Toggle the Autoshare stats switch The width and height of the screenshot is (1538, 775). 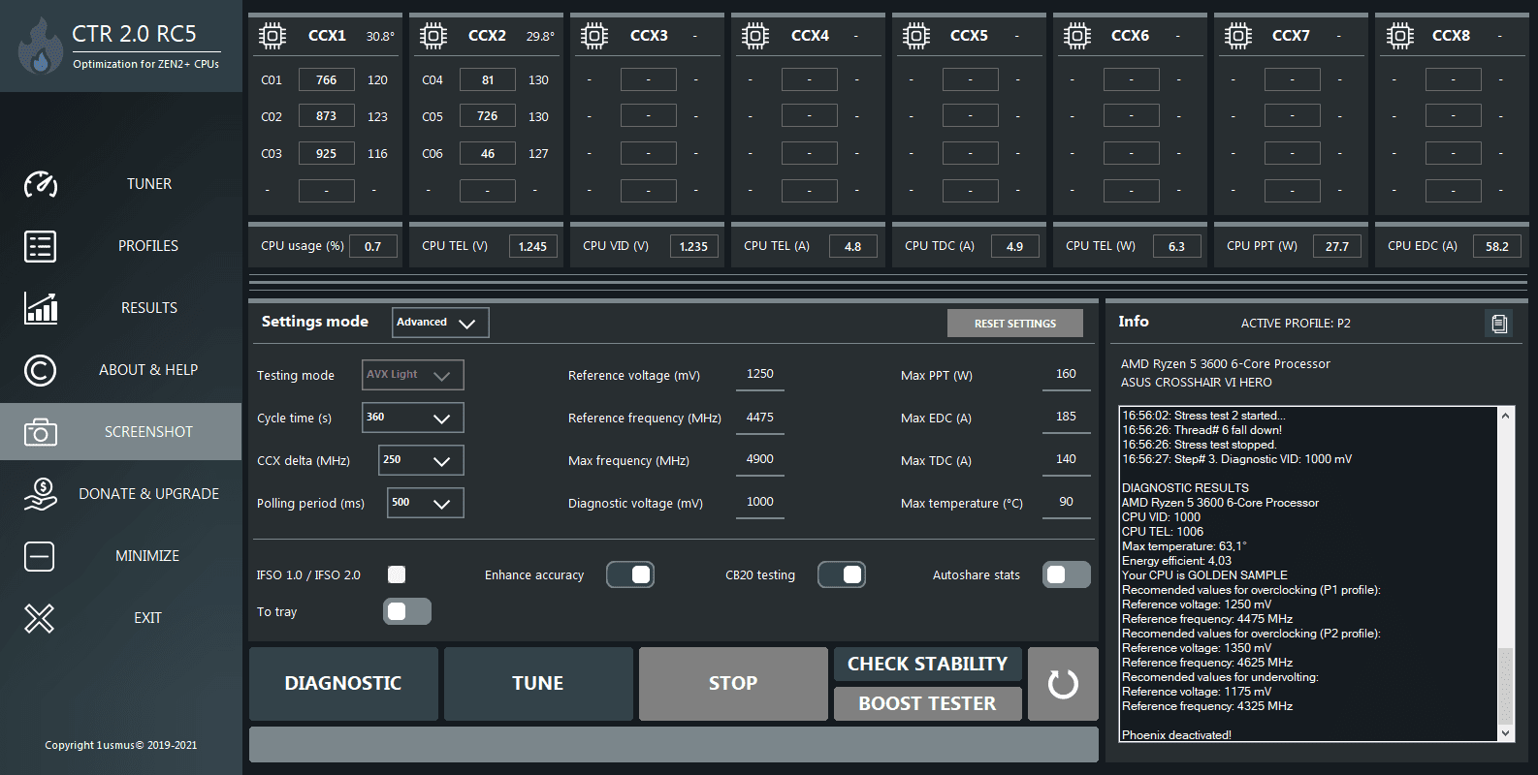click(x=1067, y=574)
